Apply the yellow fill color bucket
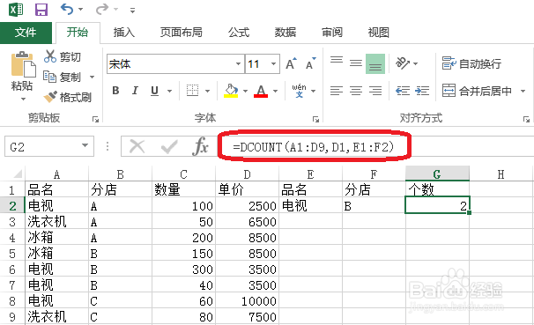 (x=231, y=91)
